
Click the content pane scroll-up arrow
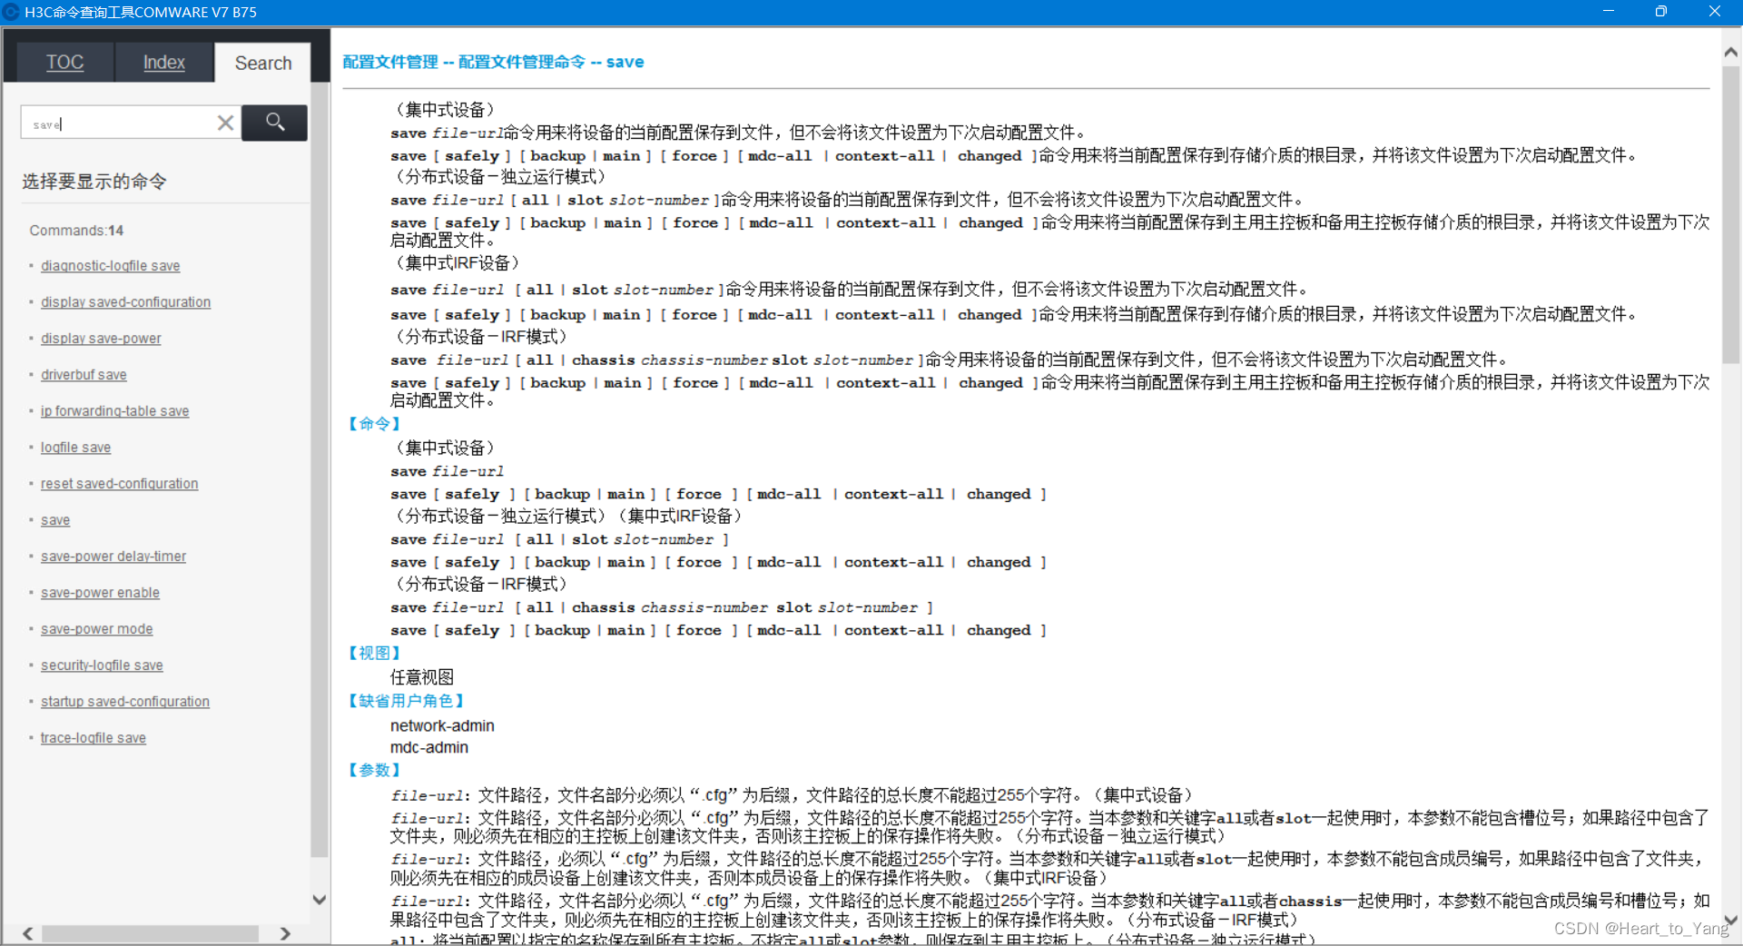[x=1731, y=53]
